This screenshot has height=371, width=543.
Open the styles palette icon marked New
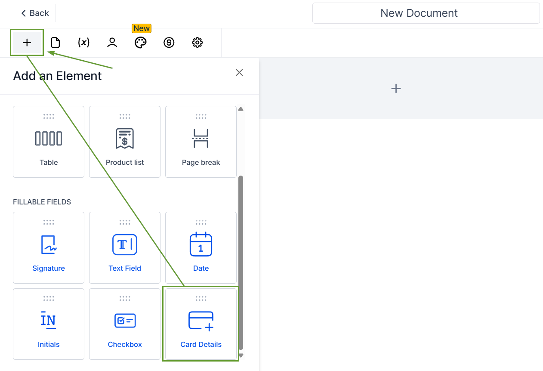click(x=141, y=43)
